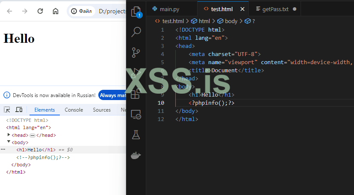Click the ? breadcrumb segment
354x195 pixels.
tap(250, 21)
